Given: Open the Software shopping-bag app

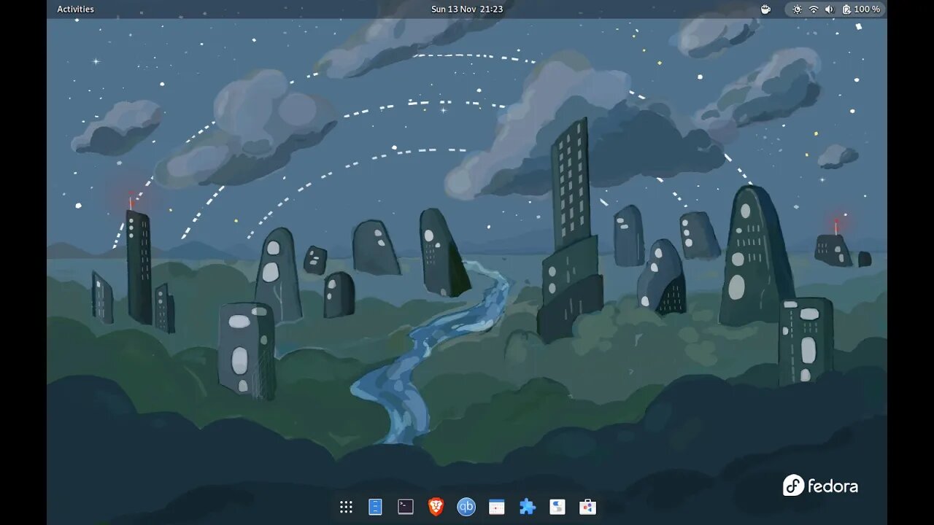Looking at the screenshot, I should click(588, 507).
